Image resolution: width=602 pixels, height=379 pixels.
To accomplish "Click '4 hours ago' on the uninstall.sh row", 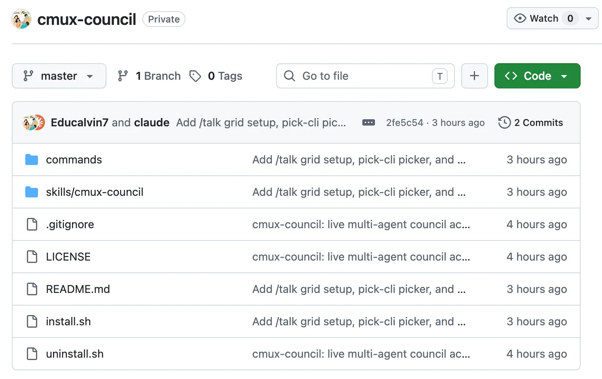I will pyautogui.click(x=537, y=354).
